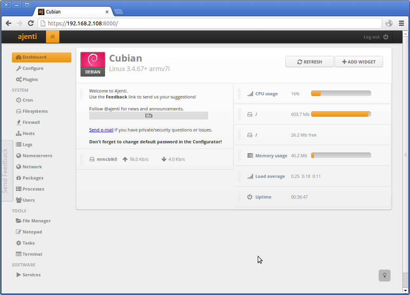This screenshot has height=295, width=410.
Task: Click the globe extension icon in toolbar
Action: (389, 23)
